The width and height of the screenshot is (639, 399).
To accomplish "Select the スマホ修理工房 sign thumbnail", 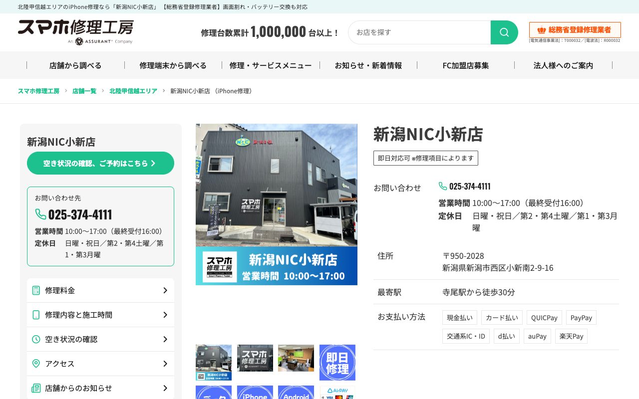I will 255,358.
